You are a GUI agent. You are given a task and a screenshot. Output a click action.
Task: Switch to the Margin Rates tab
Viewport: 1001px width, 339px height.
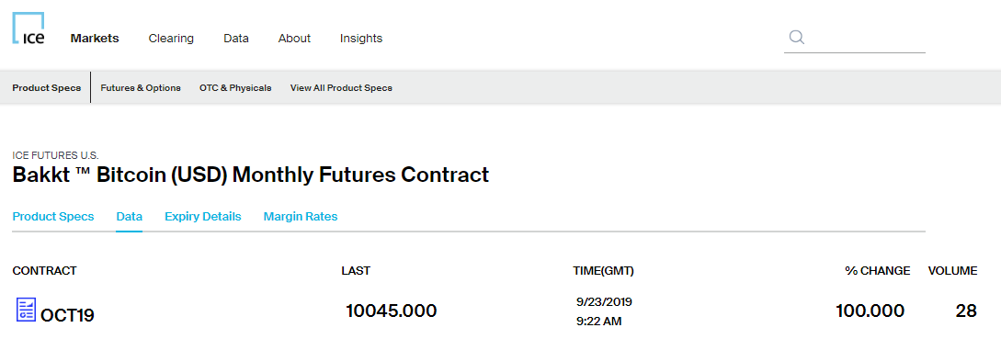pos(301,217)
